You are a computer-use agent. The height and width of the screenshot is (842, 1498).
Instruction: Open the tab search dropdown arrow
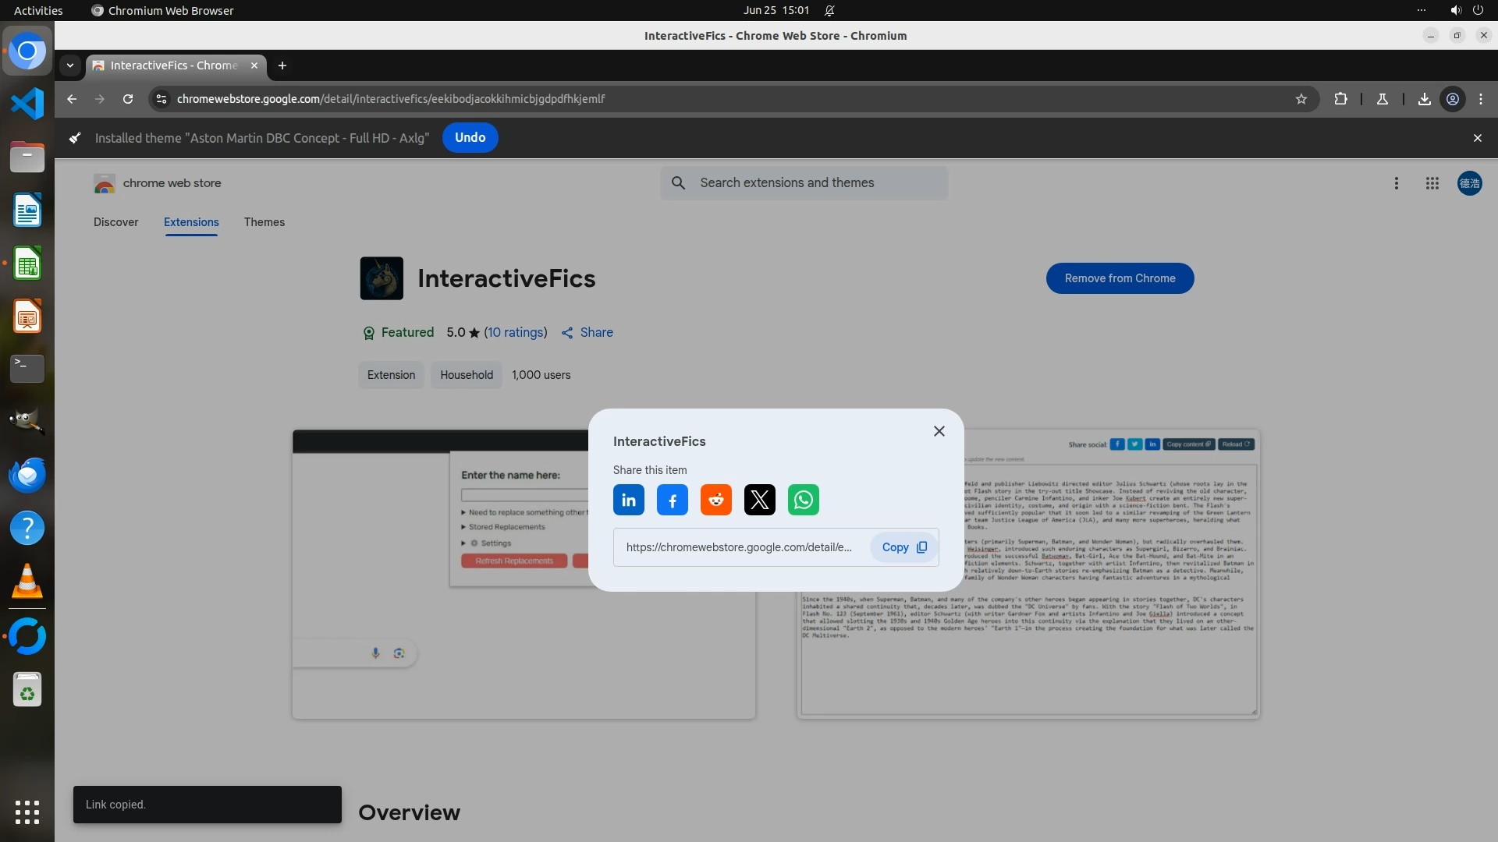point(70,65)
